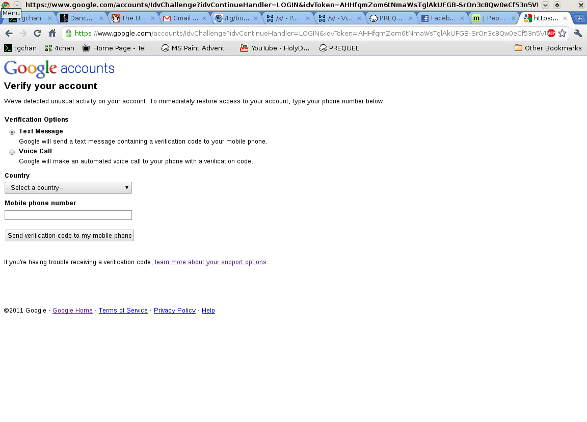Screen dimensions: 587x422
Task: Select the Voice Call radio option
Action: [x=12, y=152]
